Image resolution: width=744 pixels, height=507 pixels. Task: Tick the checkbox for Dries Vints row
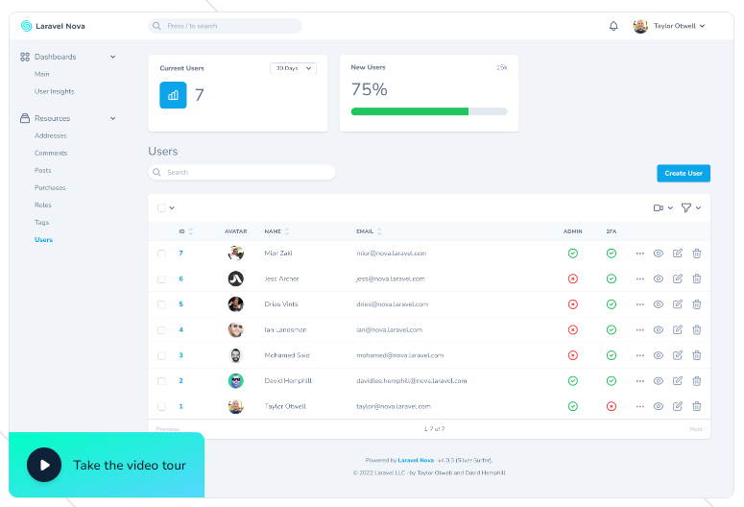pyautogui.click(x=162, y=304)
